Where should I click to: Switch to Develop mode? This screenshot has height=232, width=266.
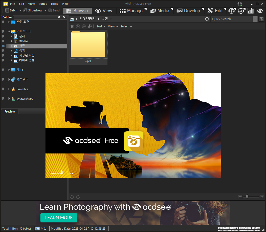pos(188,11)
